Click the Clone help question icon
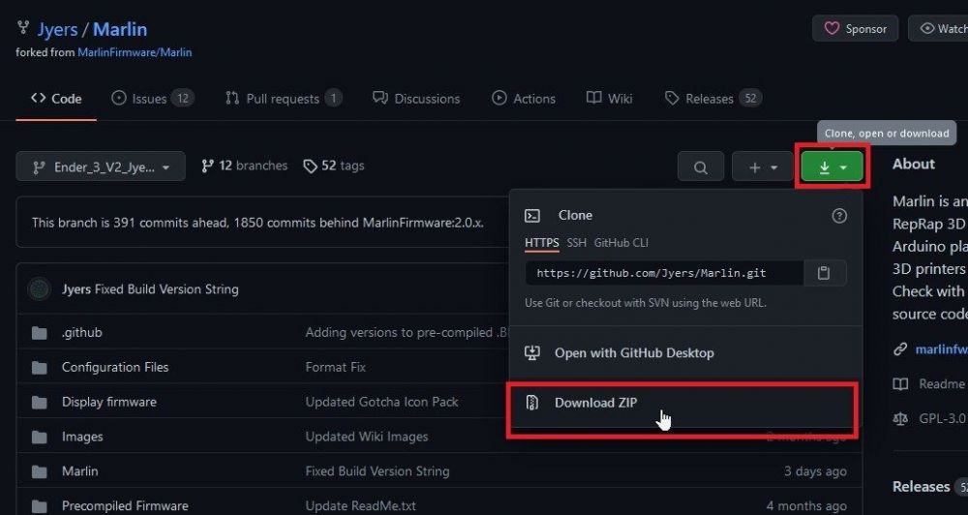Screen dimensions: 968x515 pos(839,216)
